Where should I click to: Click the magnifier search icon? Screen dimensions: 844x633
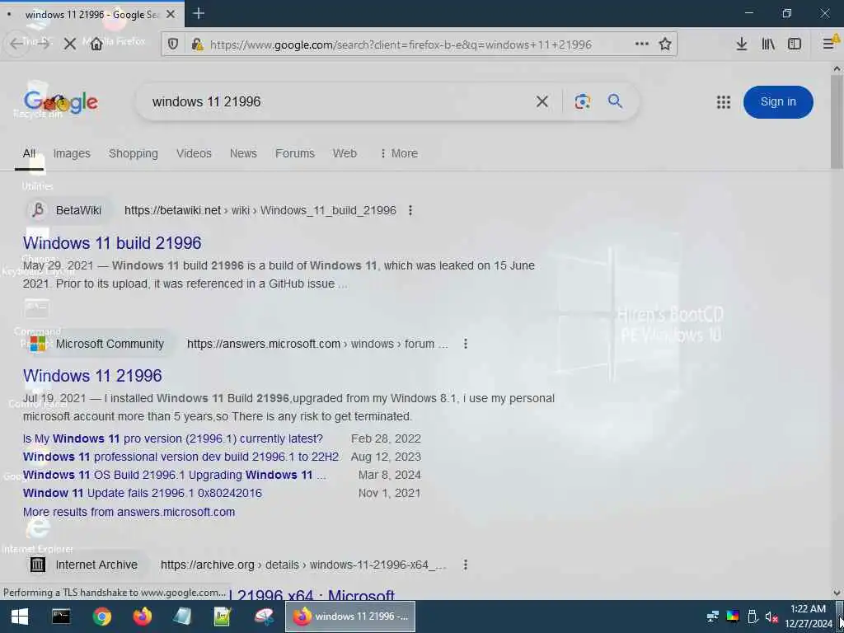[x=615, y=101]
